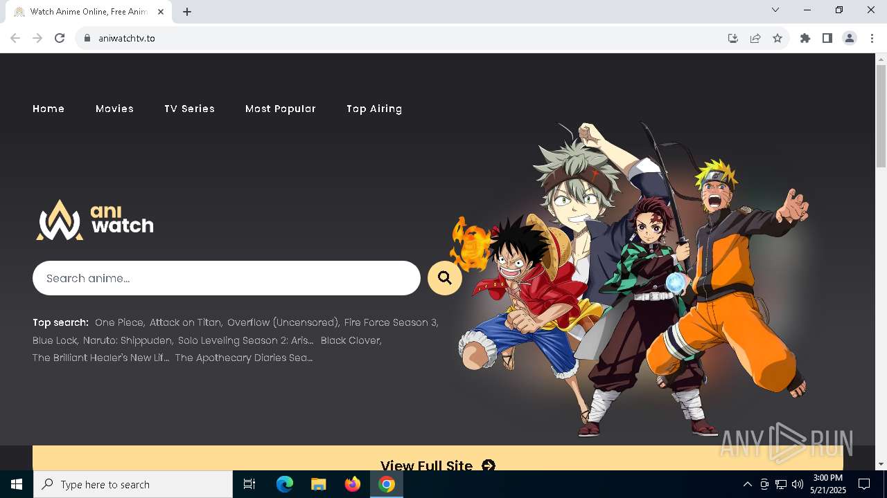Launch Firefox from taskbar

coord(353,484)
